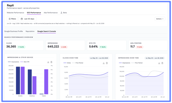Viewport: 172px width, 103px height.
Task: Expand the Actions dropdown
Action: [160, 19]
